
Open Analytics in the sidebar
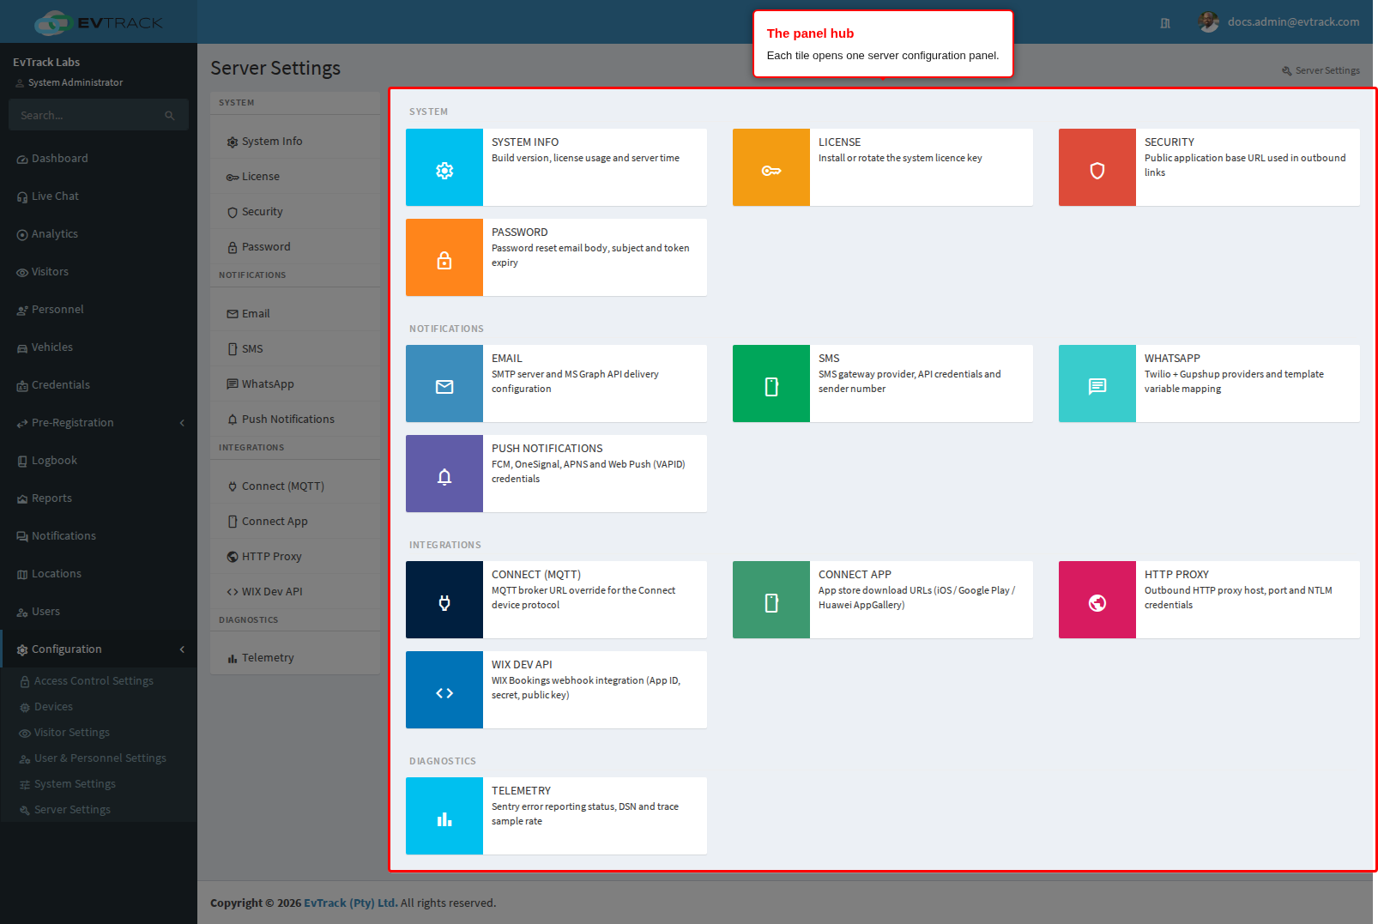pos(99,234)
